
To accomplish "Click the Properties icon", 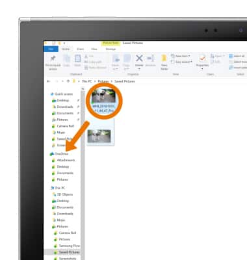I will click(202, 58).
